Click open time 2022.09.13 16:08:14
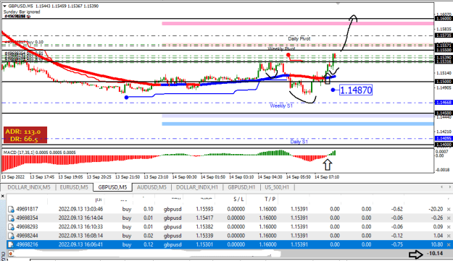 point(80,236)
